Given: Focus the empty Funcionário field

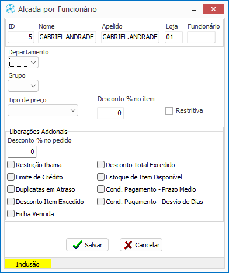Looking at the screenshot, I should click(x=201, y=37).
